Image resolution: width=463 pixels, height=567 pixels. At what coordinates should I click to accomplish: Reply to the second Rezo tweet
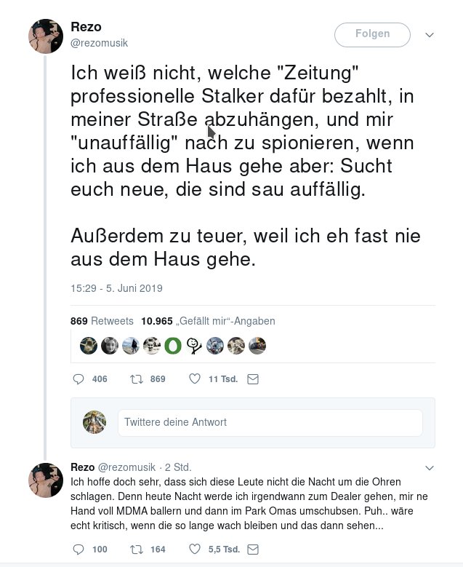pos(80,550)
